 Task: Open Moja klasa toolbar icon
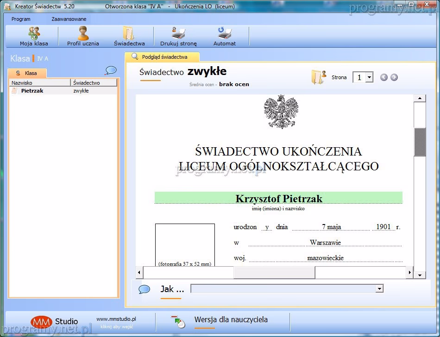34,33
